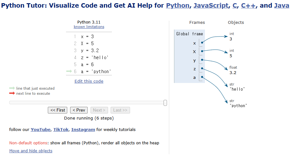Viewport: 291px width, 158px height.
Task: Click the disabled Next > button
Action: click(x=99, y=110)
